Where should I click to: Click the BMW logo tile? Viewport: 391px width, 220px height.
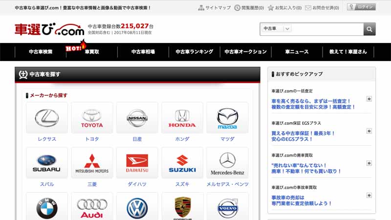pyautogui.click(x=47, y=206)
